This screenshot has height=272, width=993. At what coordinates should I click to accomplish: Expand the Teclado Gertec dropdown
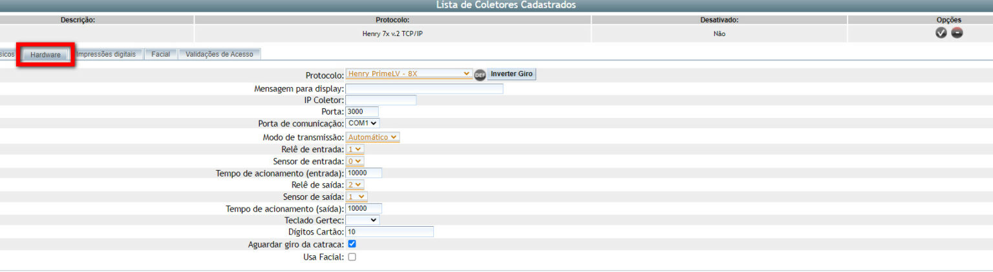pos(363,220)
